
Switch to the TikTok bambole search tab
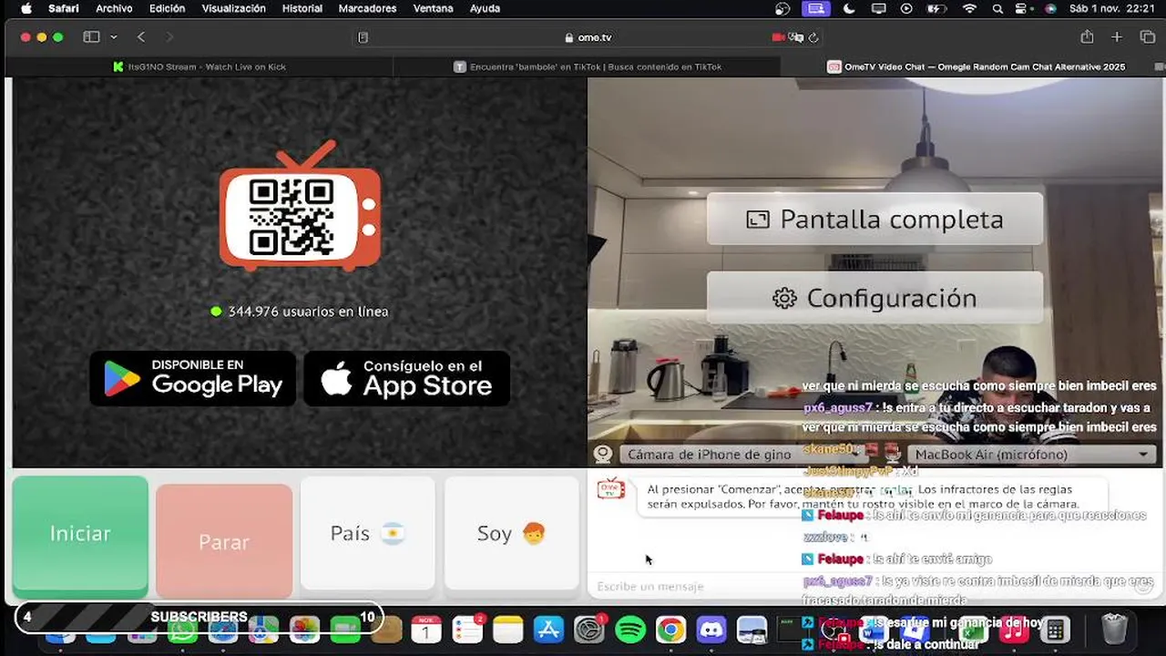pyautogui.click(x=588, y=67)
